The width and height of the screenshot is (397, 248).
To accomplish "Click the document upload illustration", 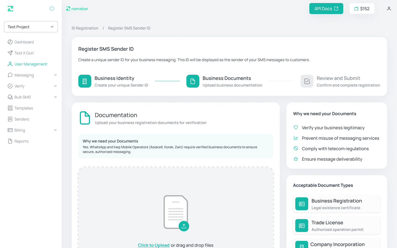I will (176, 212).
